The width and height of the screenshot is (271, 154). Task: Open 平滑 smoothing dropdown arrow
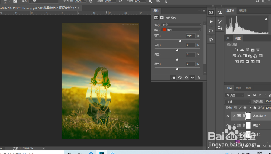(x=144, y=1)
